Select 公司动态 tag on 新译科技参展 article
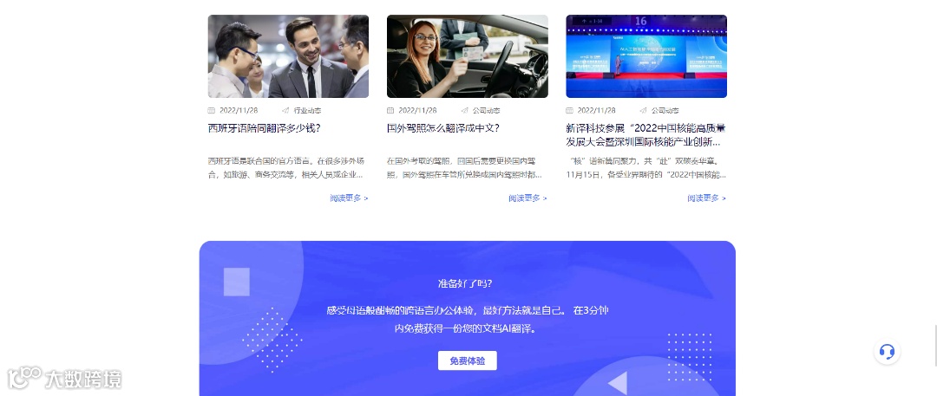Viewport: 937px width, 396px height. (665, 111)
